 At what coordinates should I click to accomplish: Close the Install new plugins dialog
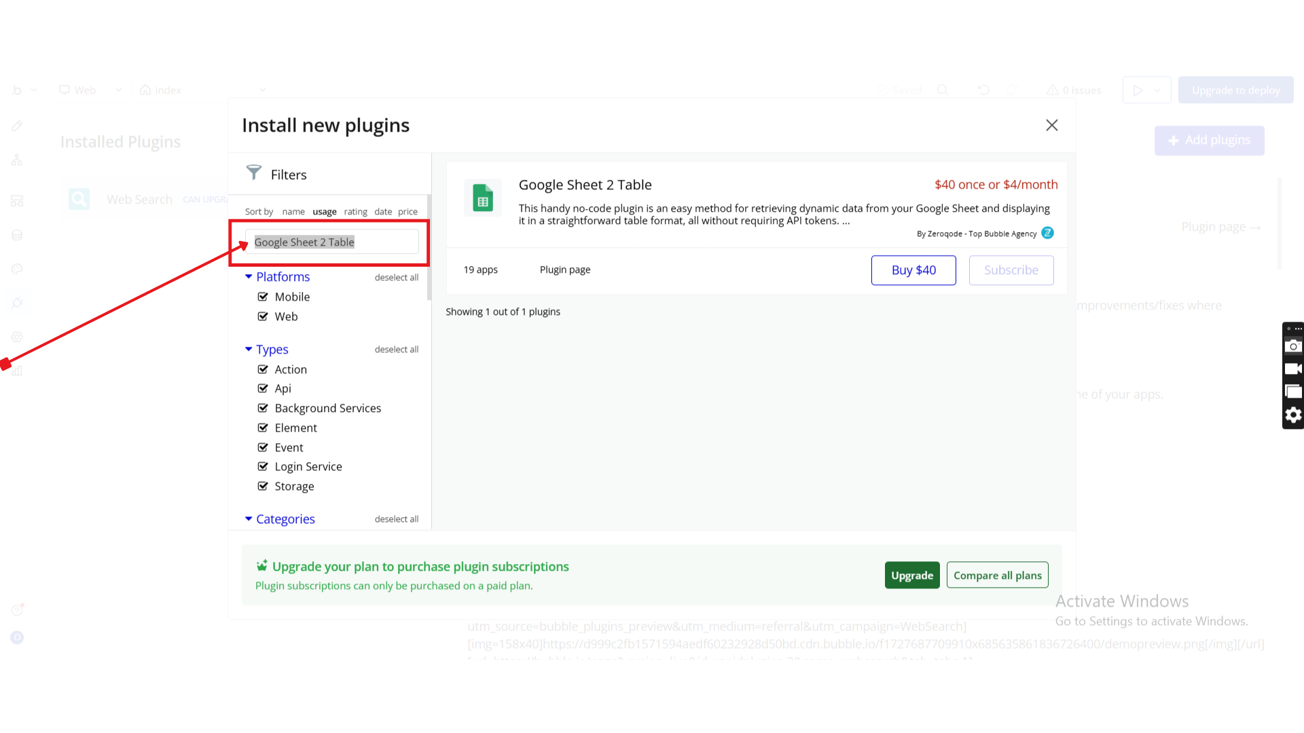click(1051, 125)
